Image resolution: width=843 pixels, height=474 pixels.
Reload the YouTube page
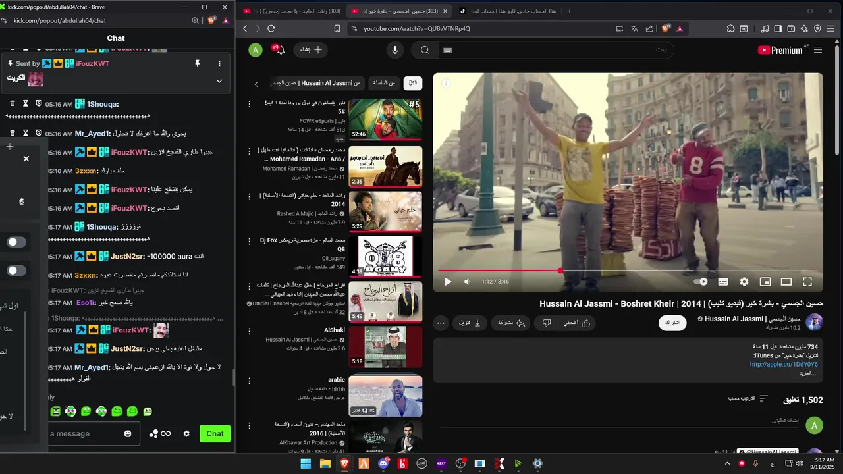271,28
